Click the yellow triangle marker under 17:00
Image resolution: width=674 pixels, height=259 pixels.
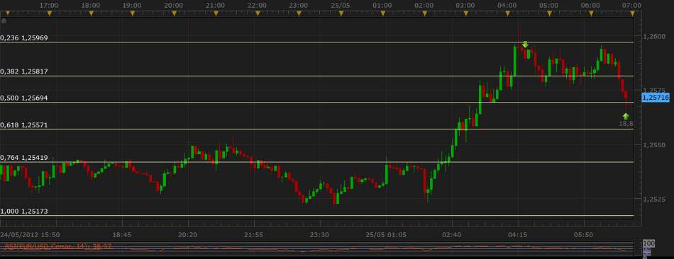coord(50,13)
